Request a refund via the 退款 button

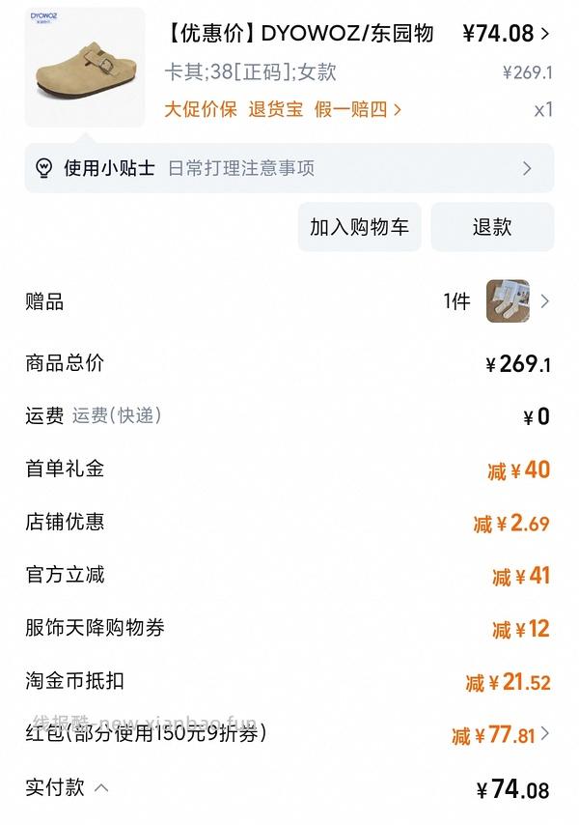point(494,228)
